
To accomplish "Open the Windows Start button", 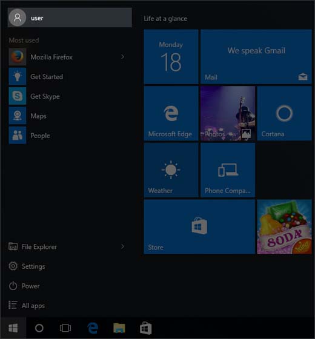I will 13,328.
